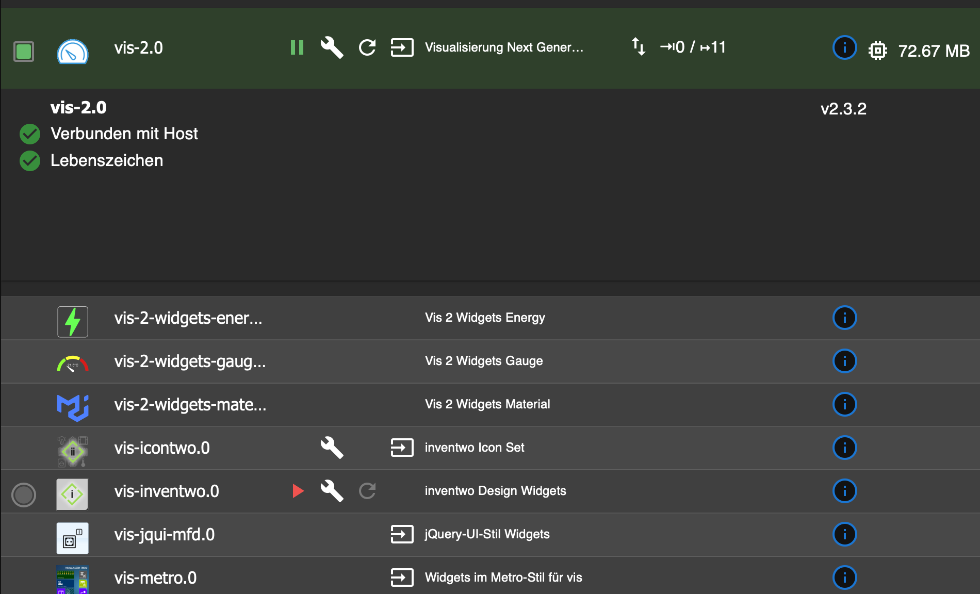980x594 pixels.
Task: Open vis-metro.0 web link icon
Action: 402,577
